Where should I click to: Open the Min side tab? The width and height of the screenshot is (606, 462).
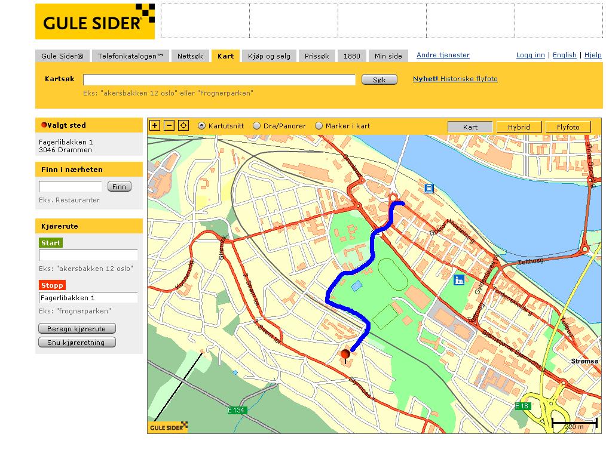pos(388,56)
